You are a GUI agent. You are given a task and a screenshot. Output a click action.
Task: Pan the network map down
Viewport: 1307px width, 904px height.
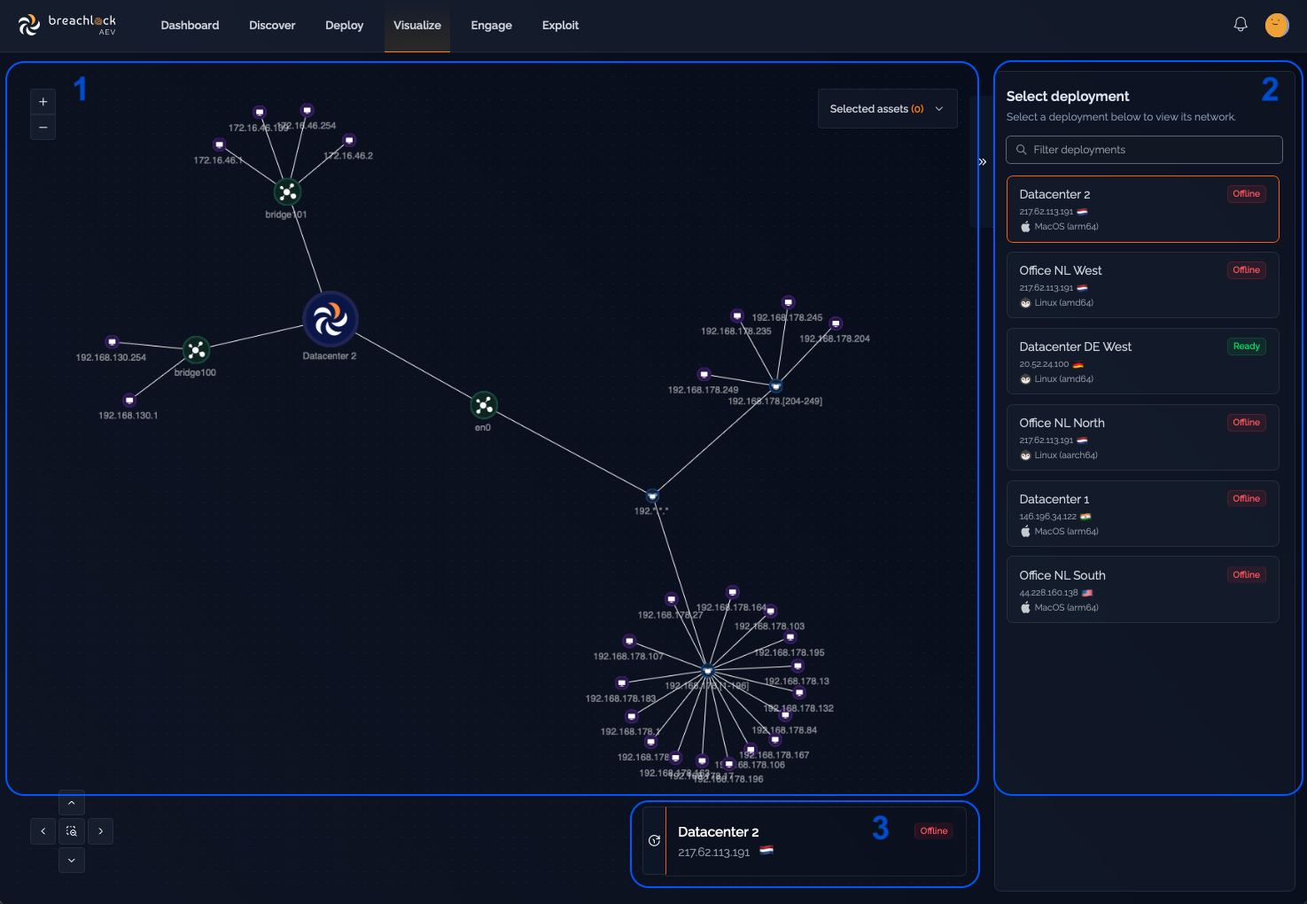tap(72, 860)
